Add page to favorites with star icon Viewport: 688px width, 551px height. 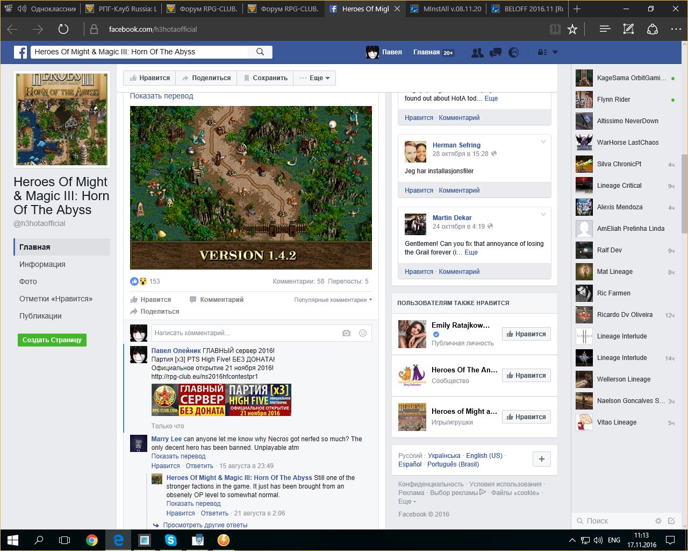click(572, 29)
